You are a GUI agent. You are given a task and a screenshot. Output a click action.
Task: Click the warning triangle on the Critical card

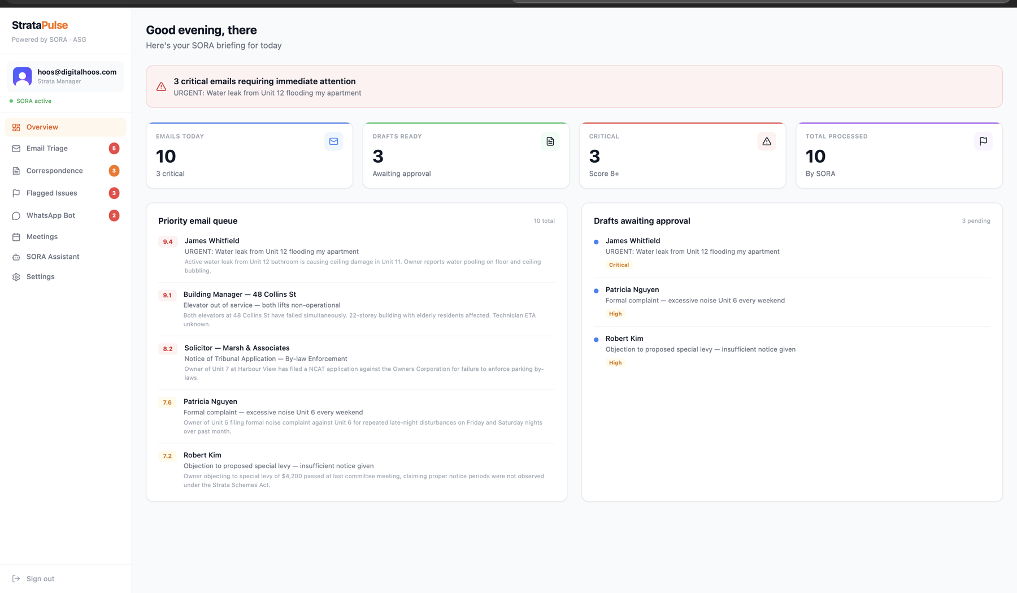(766, 141)
